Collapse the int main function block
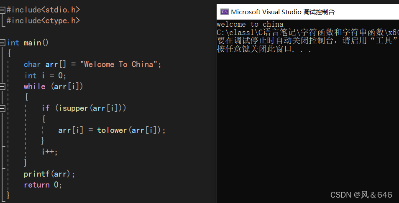This screenshot has height=203, width=399. [3, 43]
